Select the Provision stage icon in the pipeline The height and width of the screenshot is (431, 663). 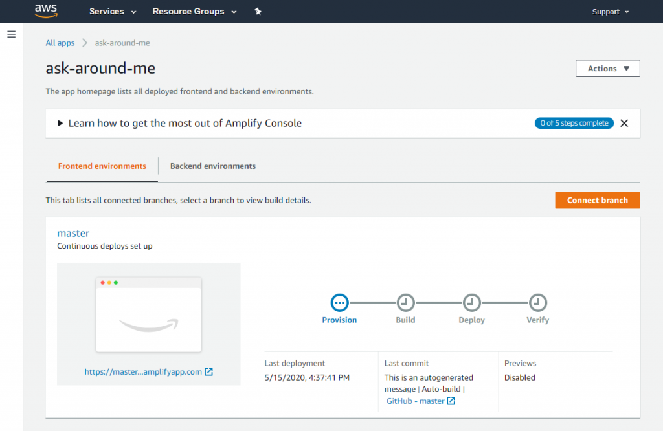(339, 302)
